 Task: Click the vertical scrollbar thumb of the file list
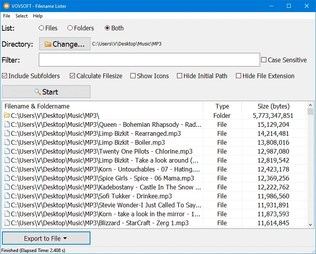(x=310, y=112)
